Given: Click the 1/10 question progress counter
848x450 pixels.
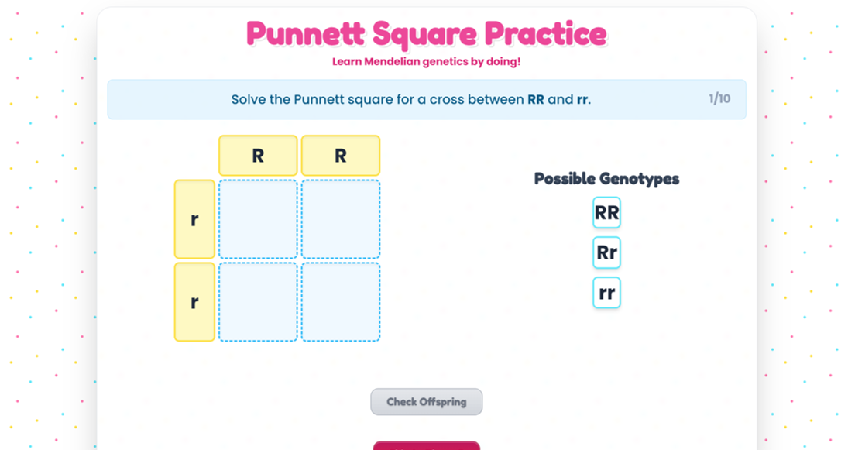Looking at the screenshot, I should click(719, 99).
